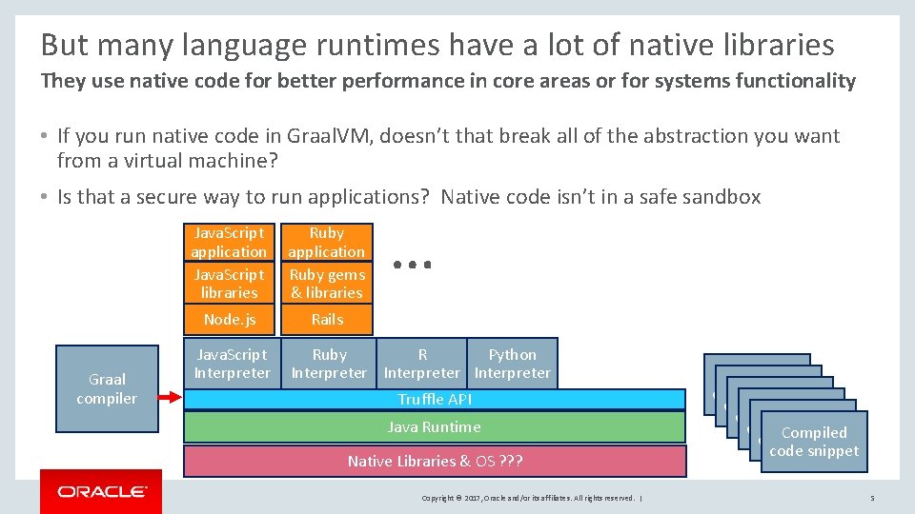Select the Node.js box
The image size is (915, 514).
229,320
